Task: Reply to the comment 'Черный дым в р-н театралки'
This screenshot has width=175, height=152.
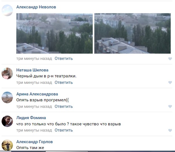Action: tap(64, 82)
